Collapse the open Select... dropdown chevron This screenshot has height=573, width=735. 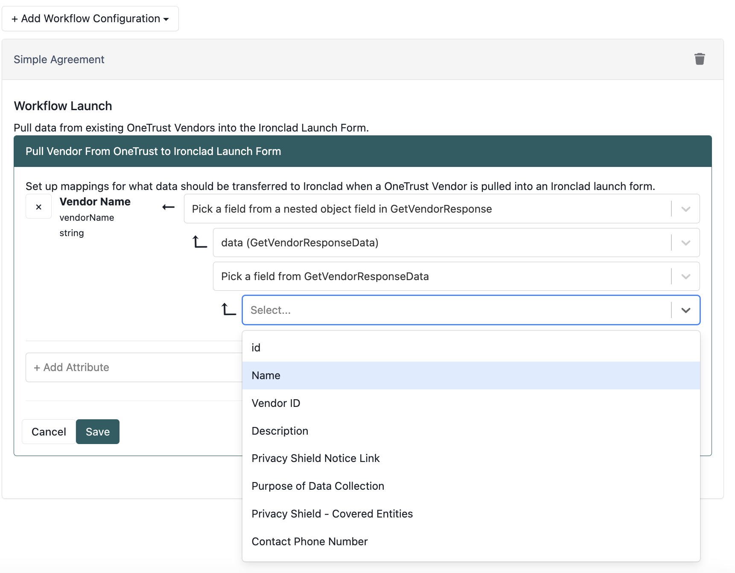[685, 310]
